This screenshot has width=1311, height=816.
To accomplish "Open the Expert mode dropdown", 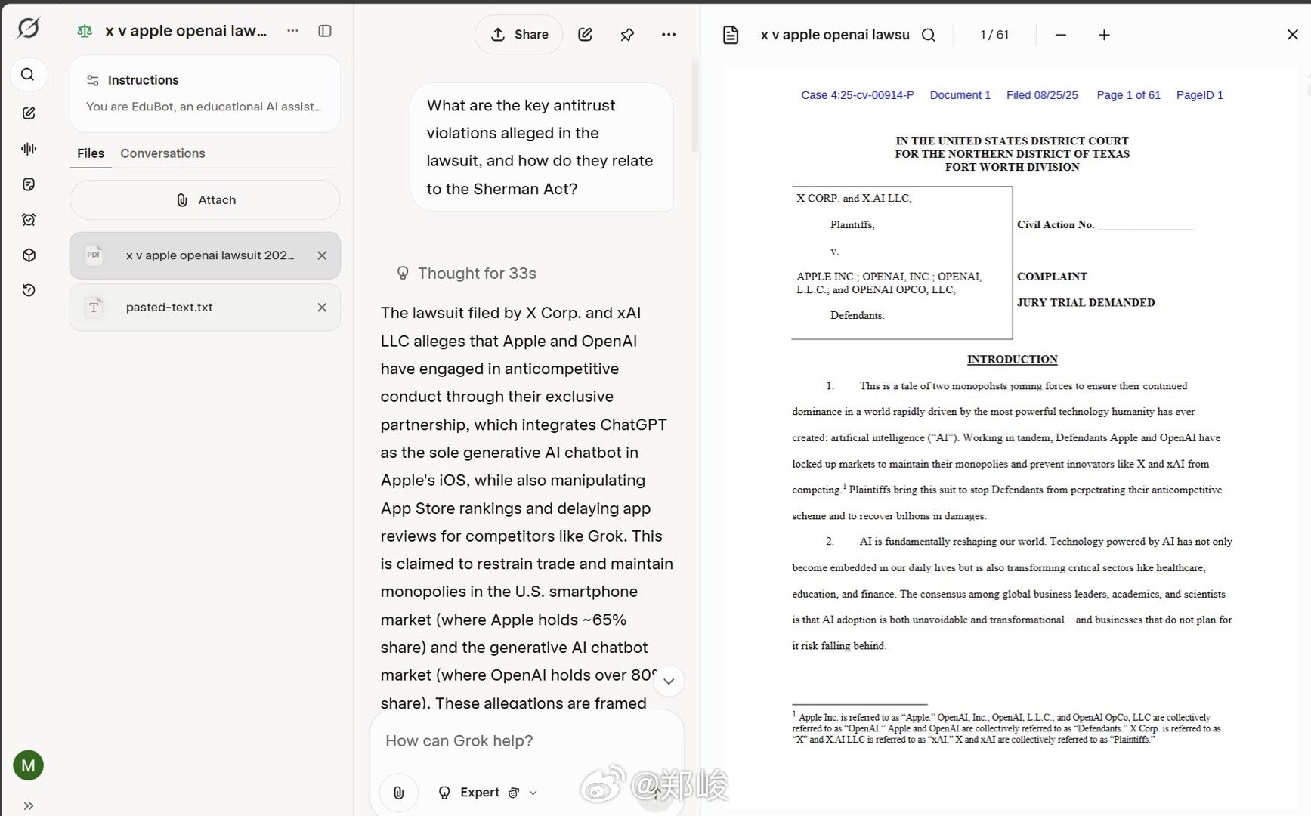I will (487, 793).
